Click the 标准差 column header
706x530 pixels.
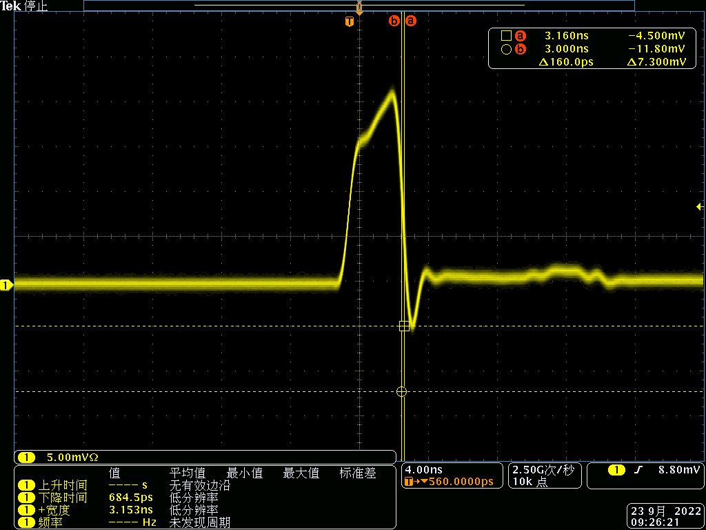pyautogui.click(x=357, y=473)
